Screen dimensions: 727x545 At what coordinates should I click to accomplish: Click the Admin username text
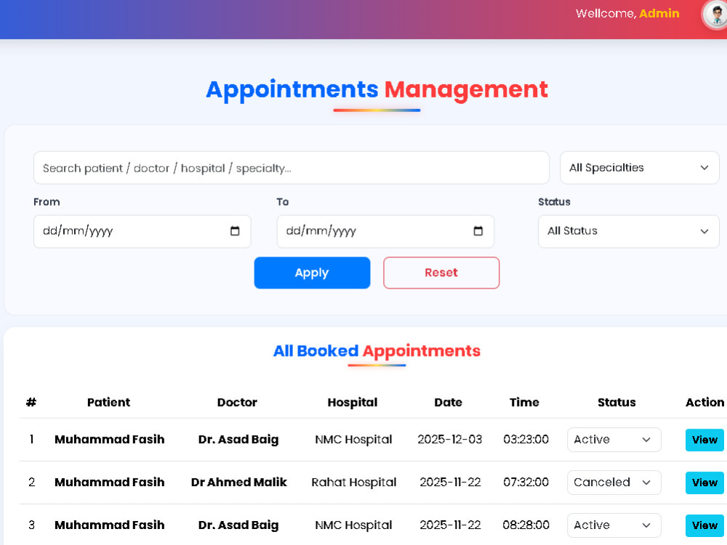pos(659,13)
